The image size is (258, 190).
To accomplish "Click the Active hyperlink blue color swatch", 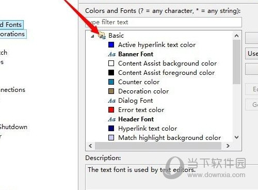I will (111, 45).
